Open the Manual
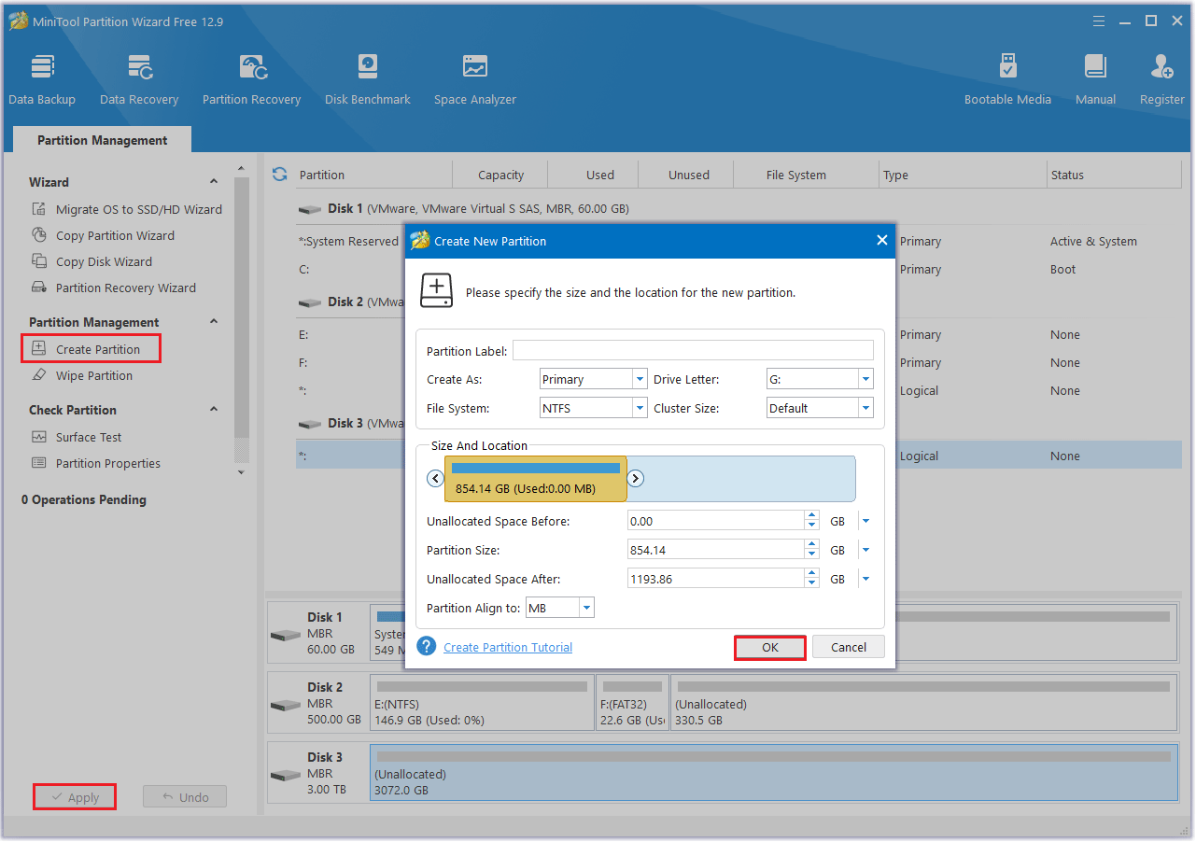 click(x=1095, y=79)
